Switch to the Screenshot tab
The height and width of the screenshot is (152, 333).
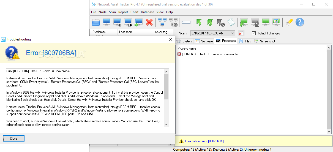pyautogui.click(x=264, y=41)
